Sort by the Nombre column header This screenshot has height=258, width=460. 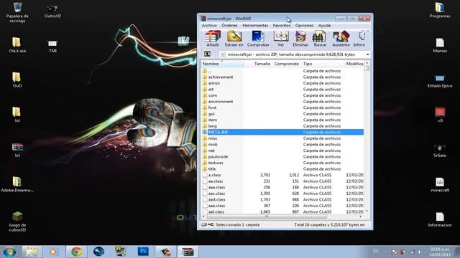click(x=222, y=64)
